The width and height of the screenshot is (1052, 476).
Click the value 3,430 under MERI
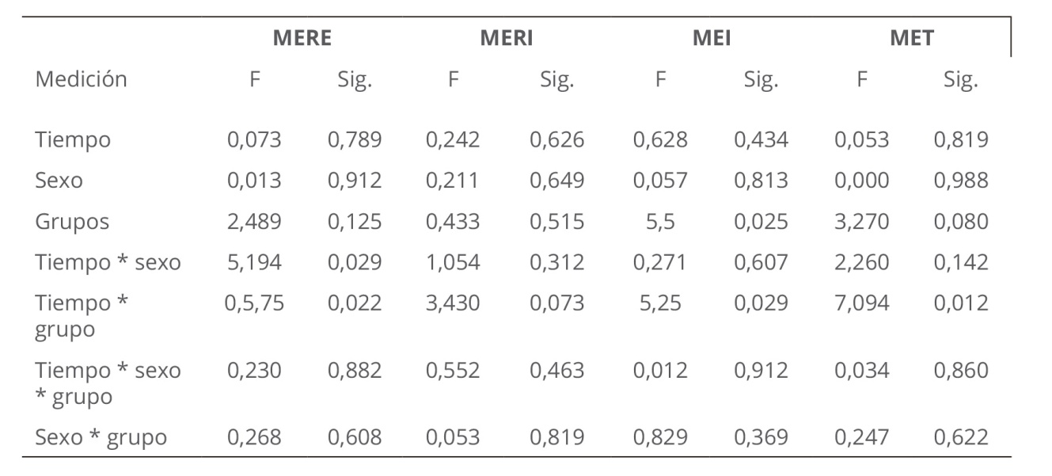tap(452, 303)
